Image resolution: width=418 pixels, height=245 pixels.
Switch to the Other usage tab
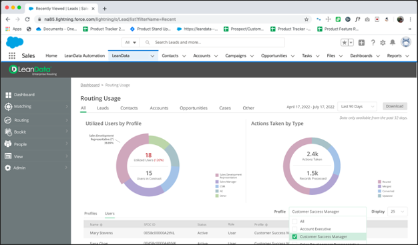[248, 108]
